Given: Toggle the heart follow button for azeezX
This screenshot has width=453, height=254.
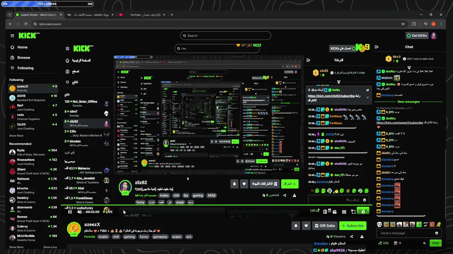Looking at the screenshot, I should point(306,226).
